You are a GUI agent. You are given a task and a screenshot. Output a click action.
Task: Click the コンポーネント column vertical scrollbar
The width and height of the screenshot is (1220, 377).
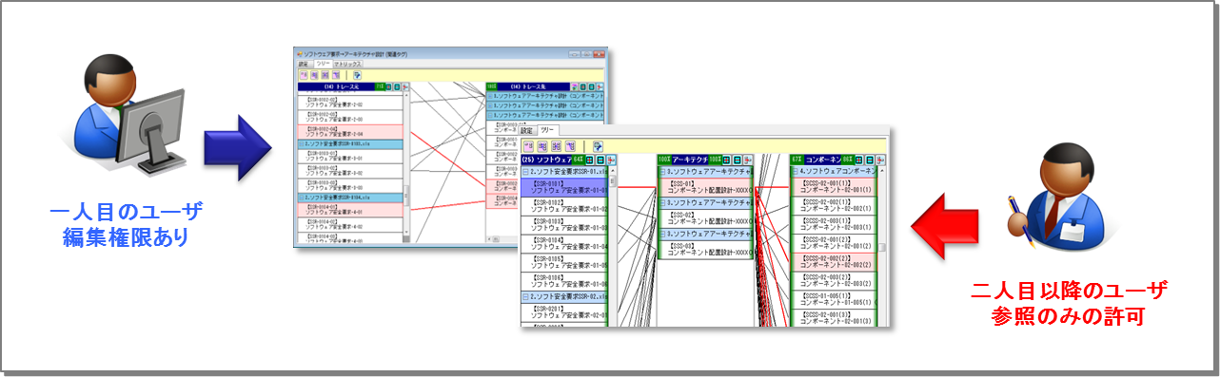[x=882, y=247]
